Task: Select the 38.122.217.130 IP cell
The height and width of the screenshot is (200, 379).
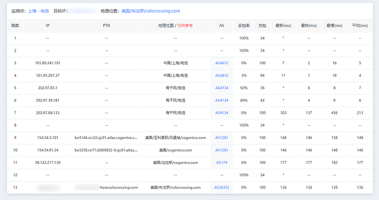Action: coord(48,163)
